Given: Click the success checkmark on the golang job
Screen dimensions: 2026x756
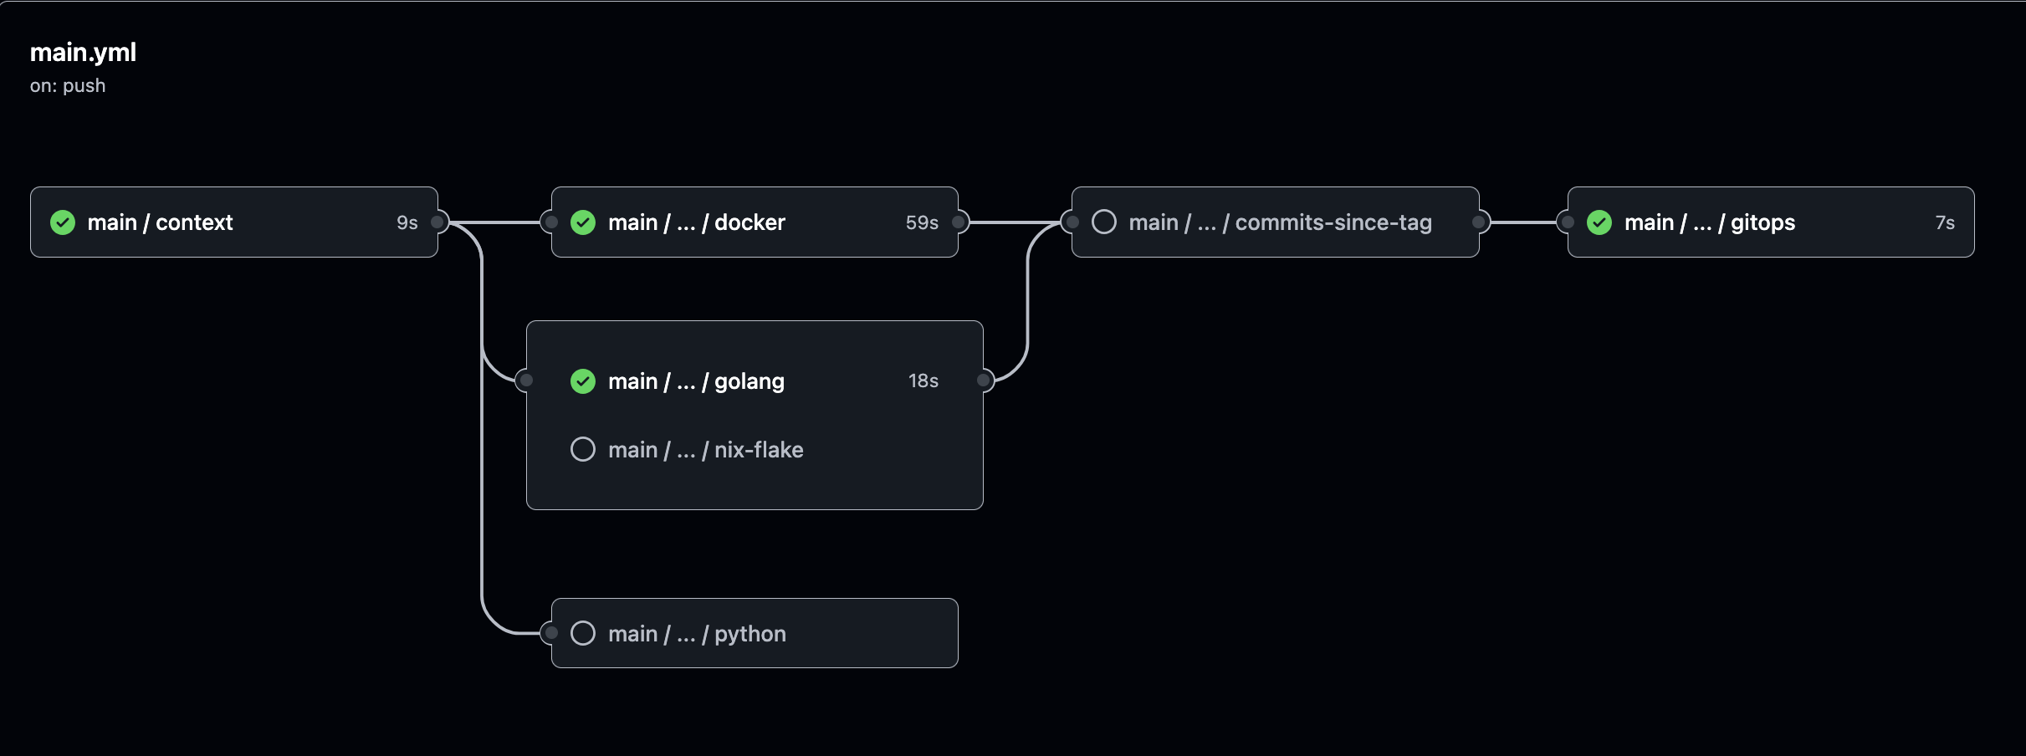Looking at the screenshot, I should click(583, 381).
